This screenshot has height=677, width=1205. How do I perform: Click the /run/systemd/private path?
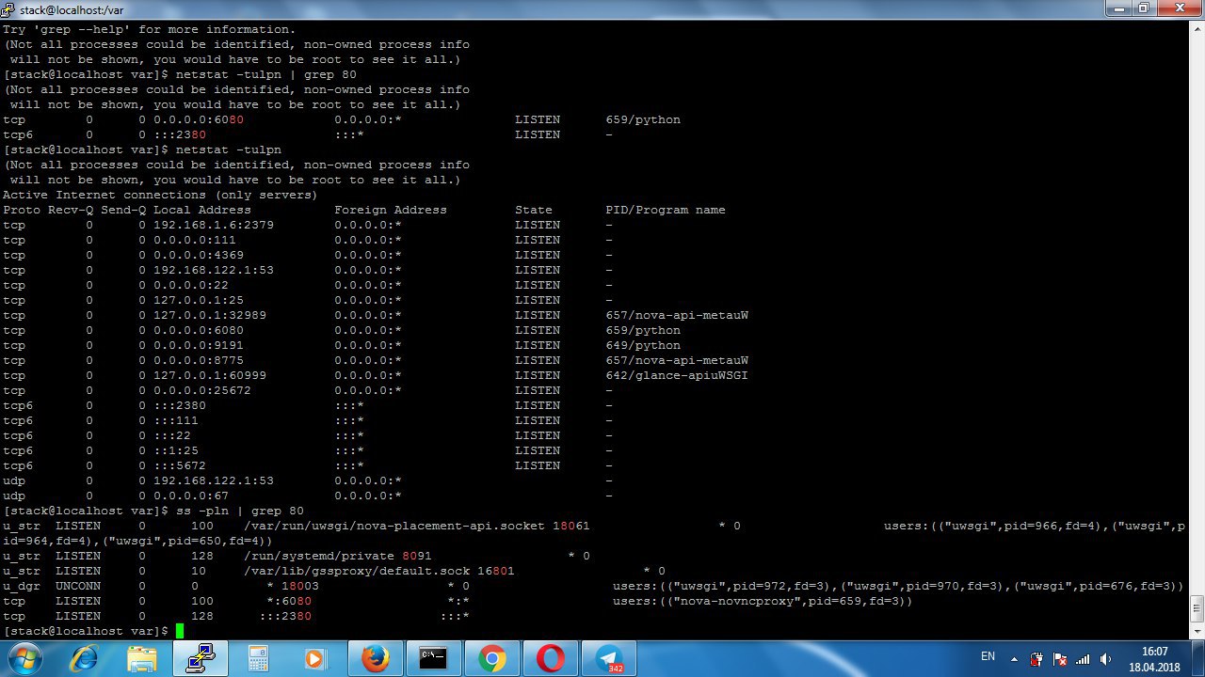[x=319, y=557]
